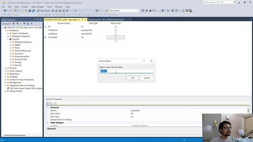253x142 pixels.
Task: Click the Categorized view icon in Column Properties
Action: [48, 104]
